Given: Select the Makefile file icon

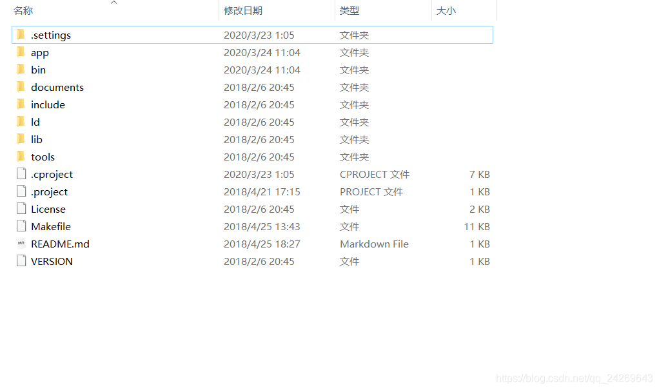Looking at the screenshot, I should 20,226.
